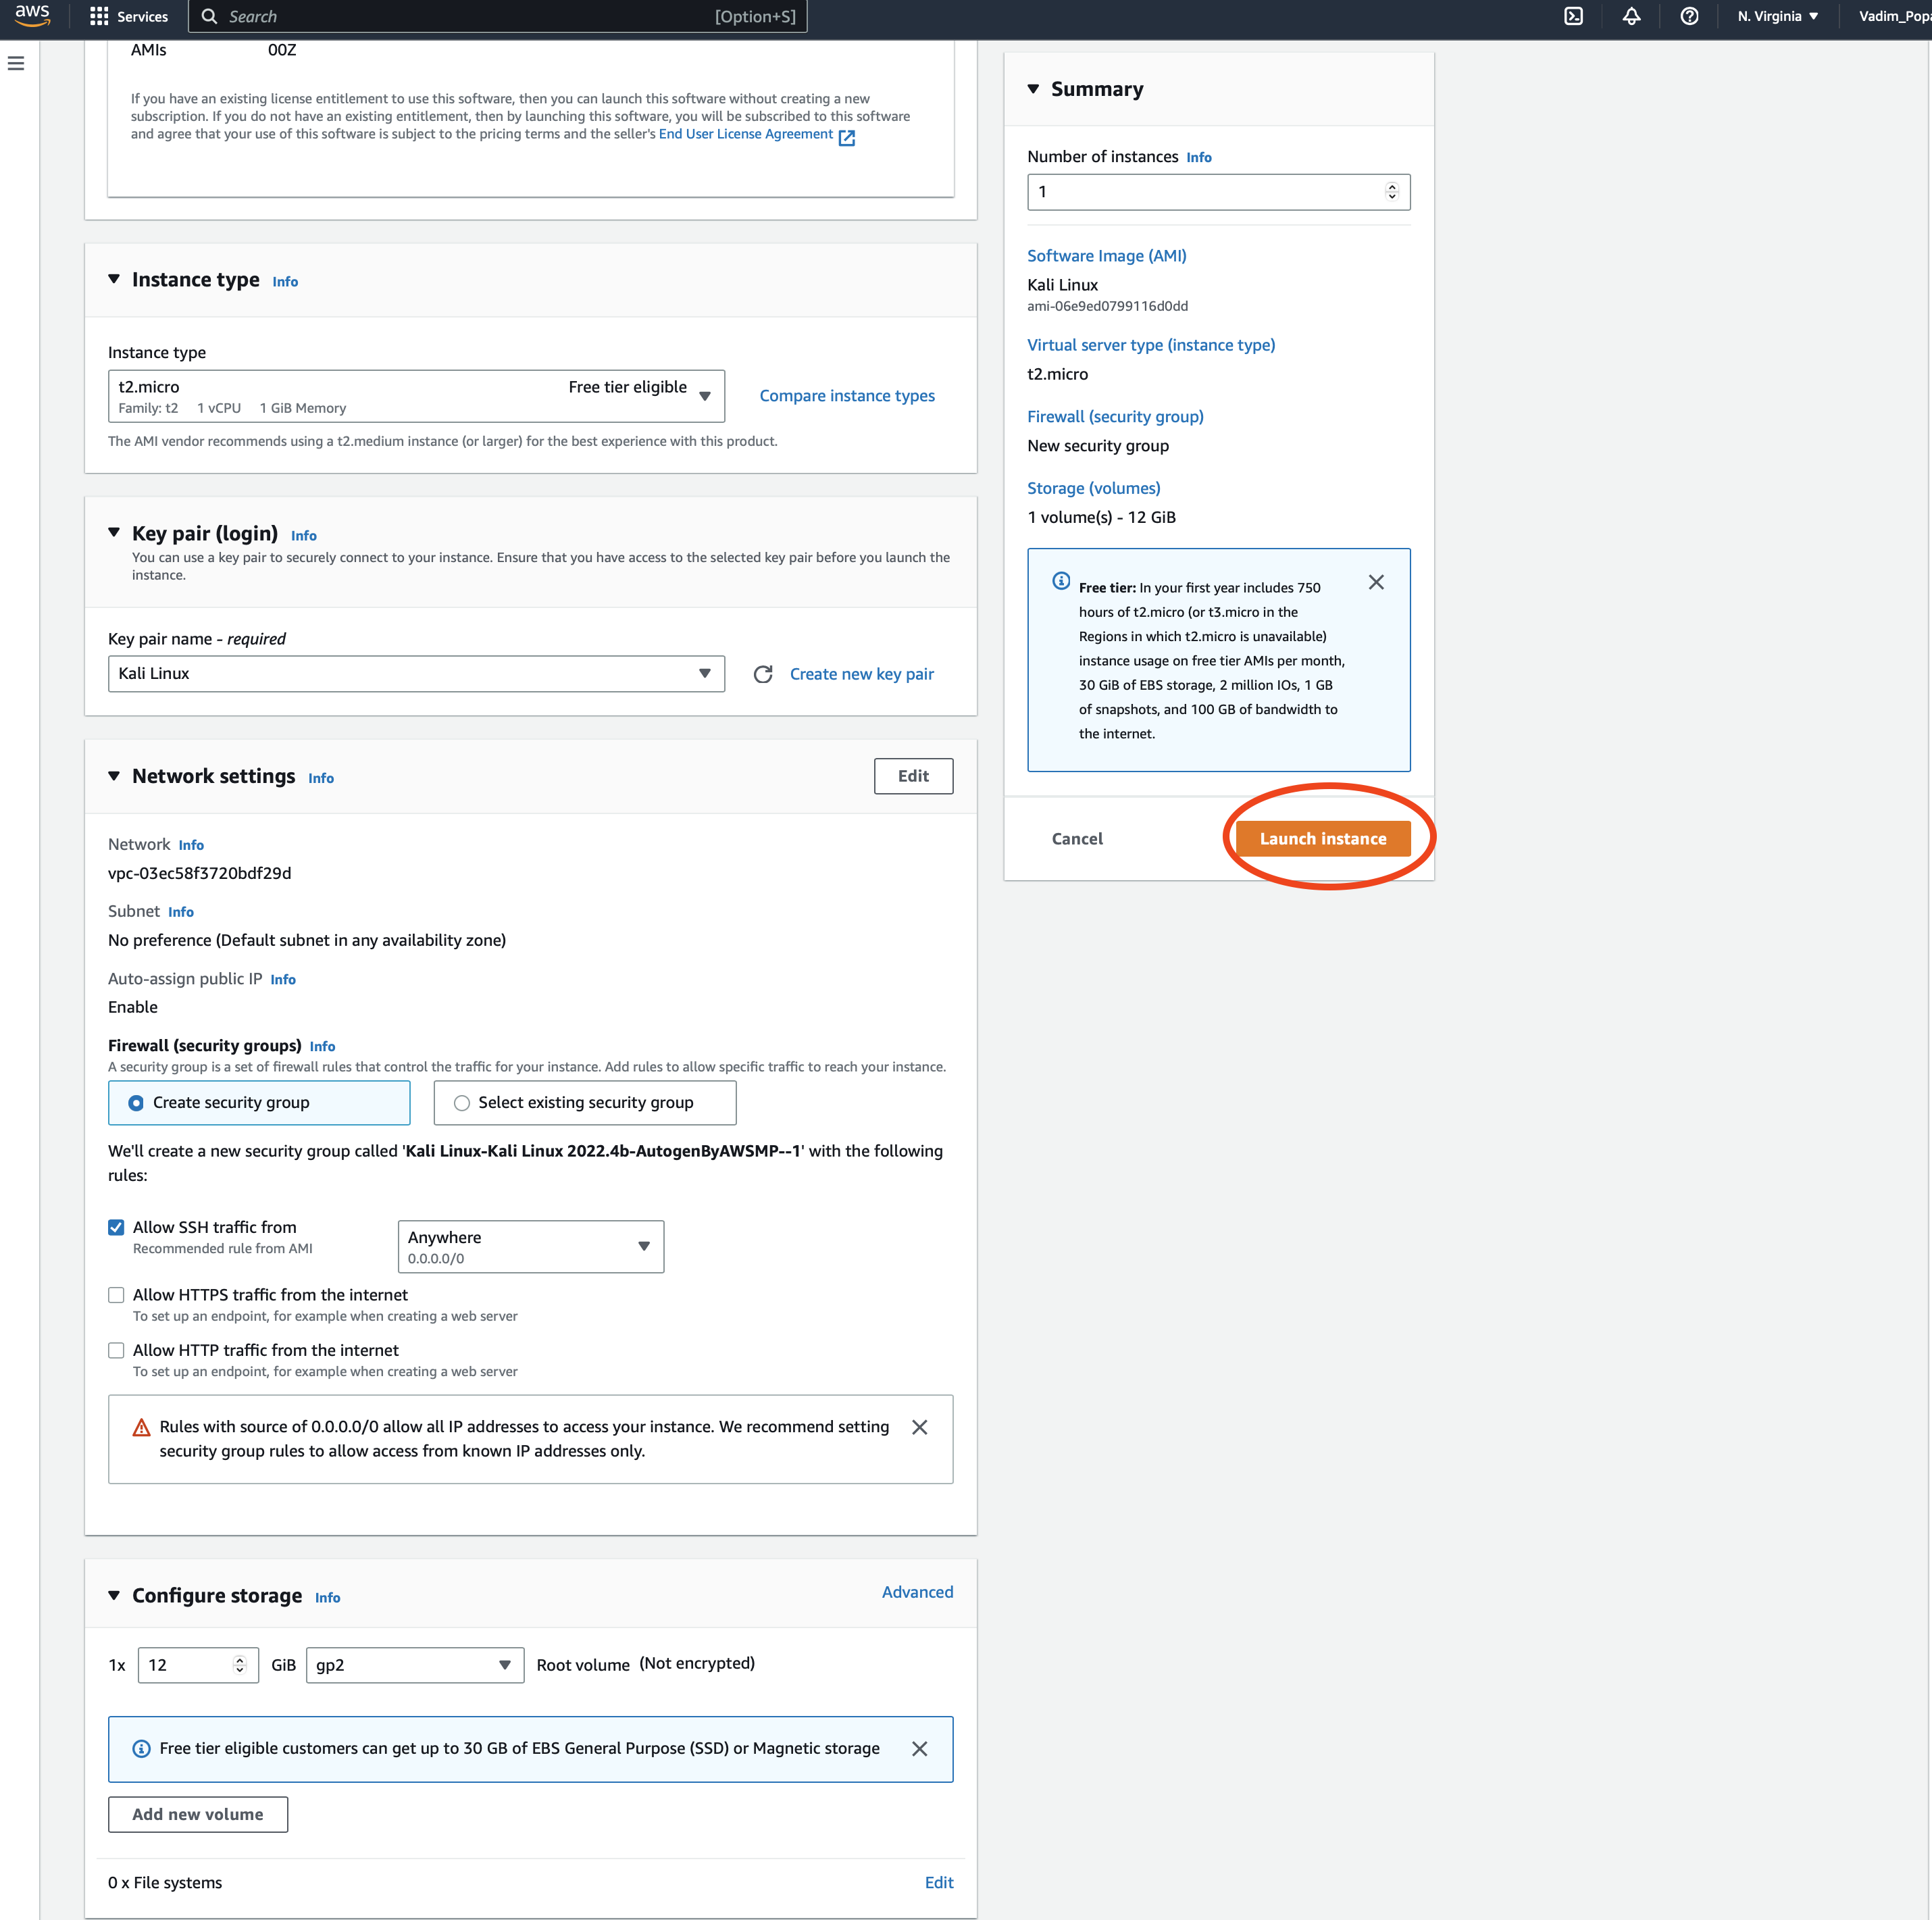Dismiss the free tier summary banner
The image size is (1932, 1920).
[1376, 582]
